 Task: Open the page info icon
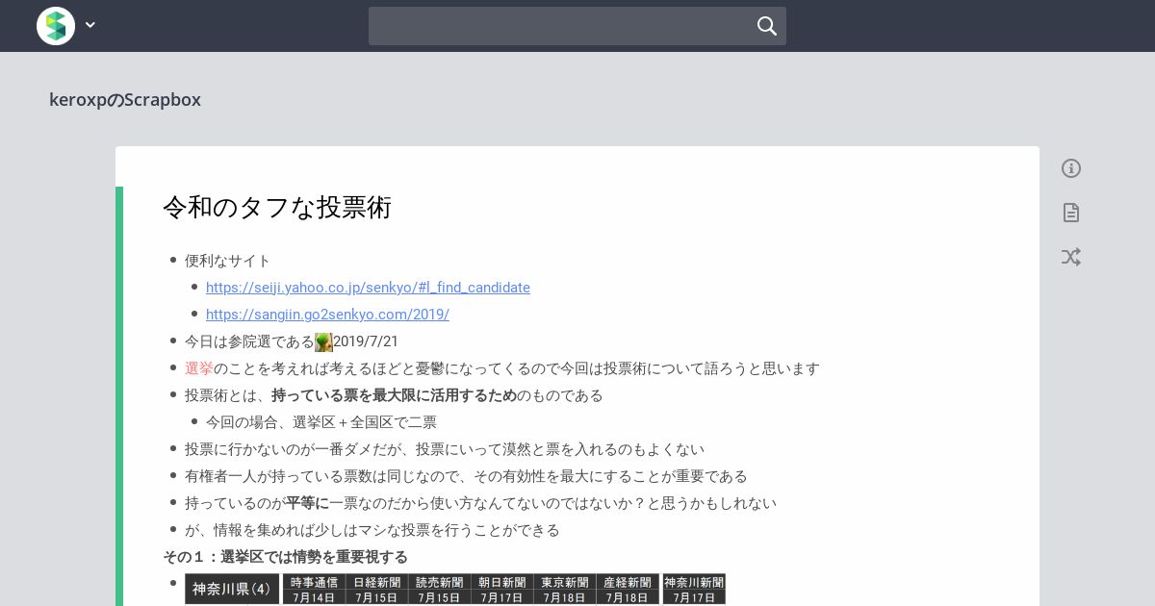1071,168
